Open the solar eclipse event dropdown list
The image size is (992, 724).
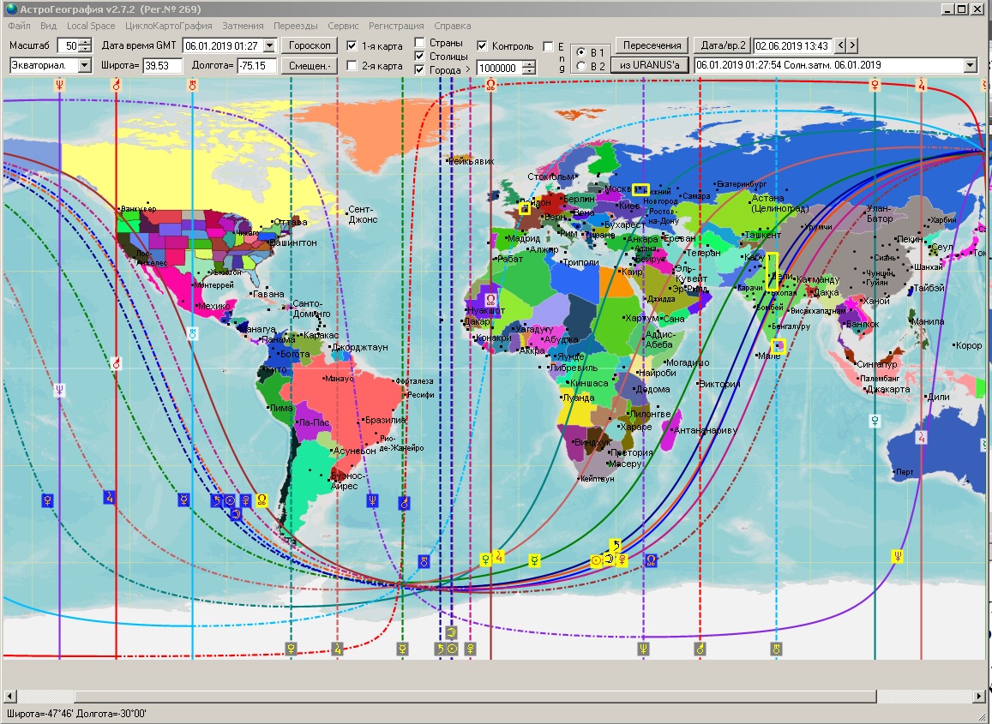[970, 65]
